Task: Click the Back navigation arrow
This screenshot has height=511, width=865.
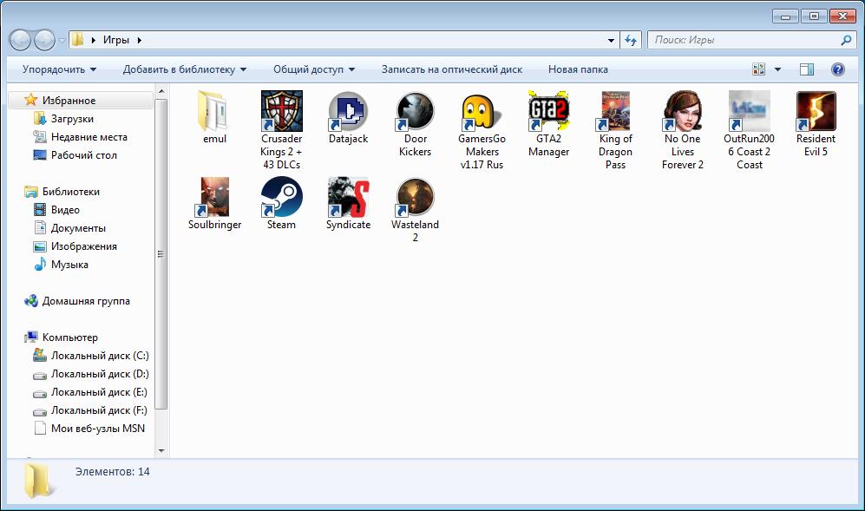Action: pyautogui.click(x=21, y=40)
